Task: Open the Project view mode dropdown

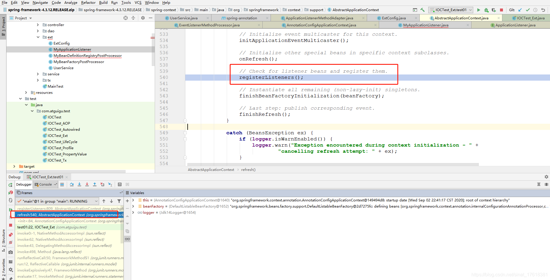Action: [x=21, y=18]
